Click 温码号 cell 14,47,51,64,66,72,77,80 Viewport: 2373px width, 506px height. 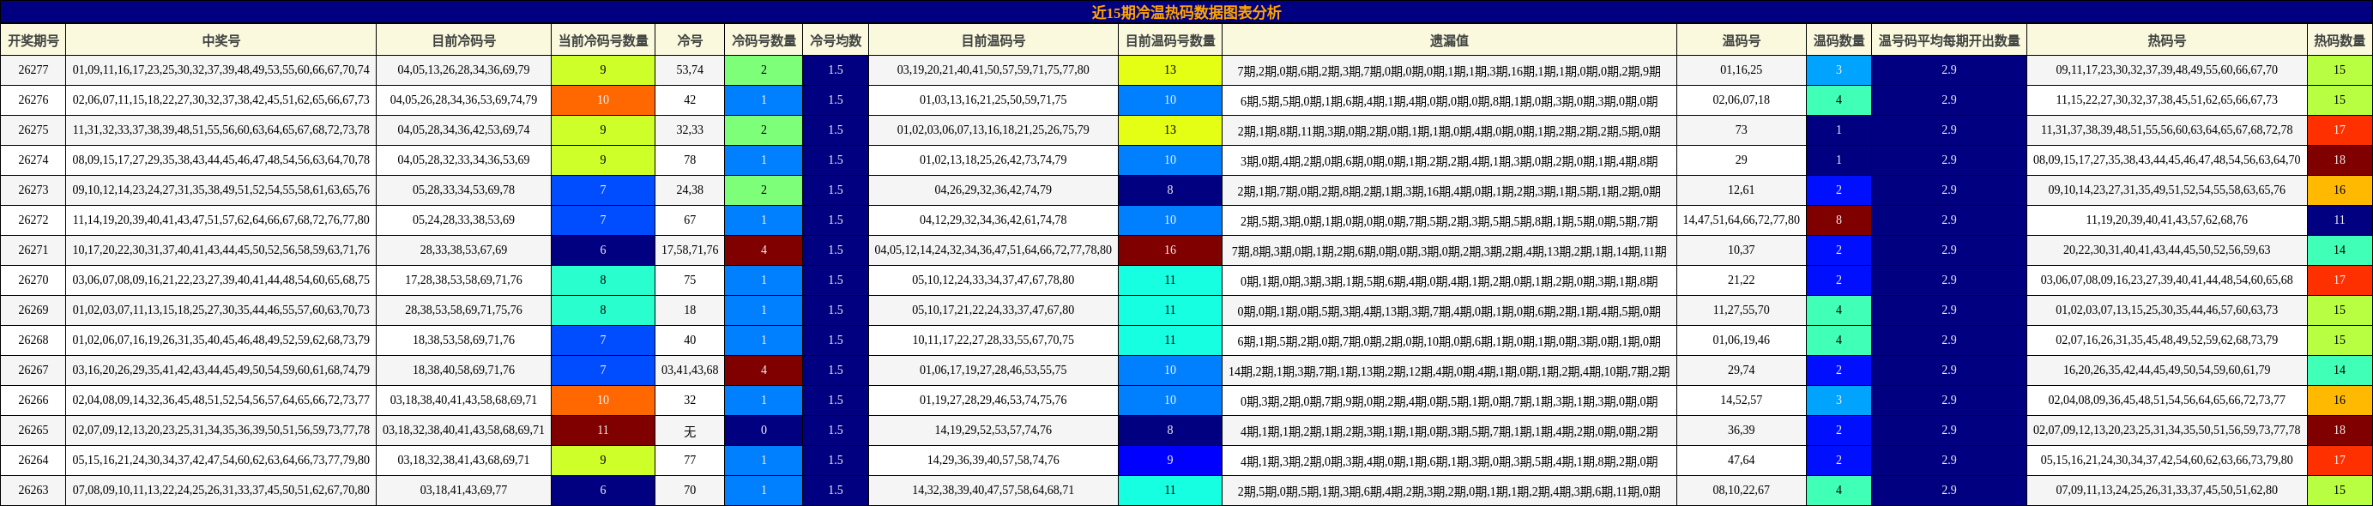(1741, 220)
